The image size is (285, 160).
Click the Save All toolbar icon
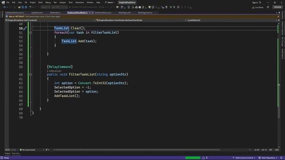pos(26,7)
